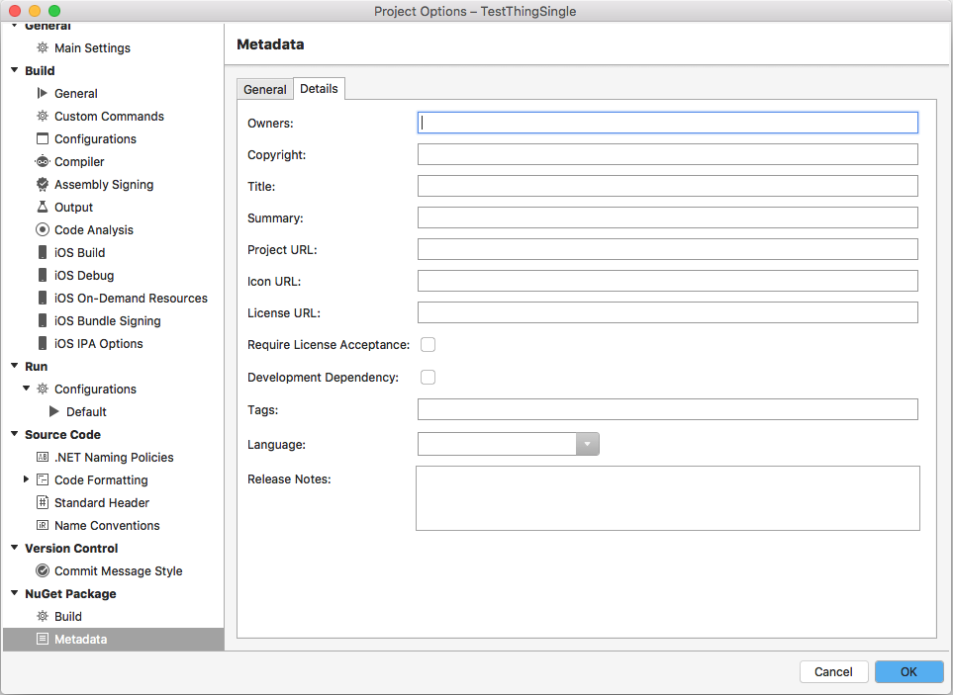Switch to the General tab
This screenshot has width=953, height=695.
265,89
